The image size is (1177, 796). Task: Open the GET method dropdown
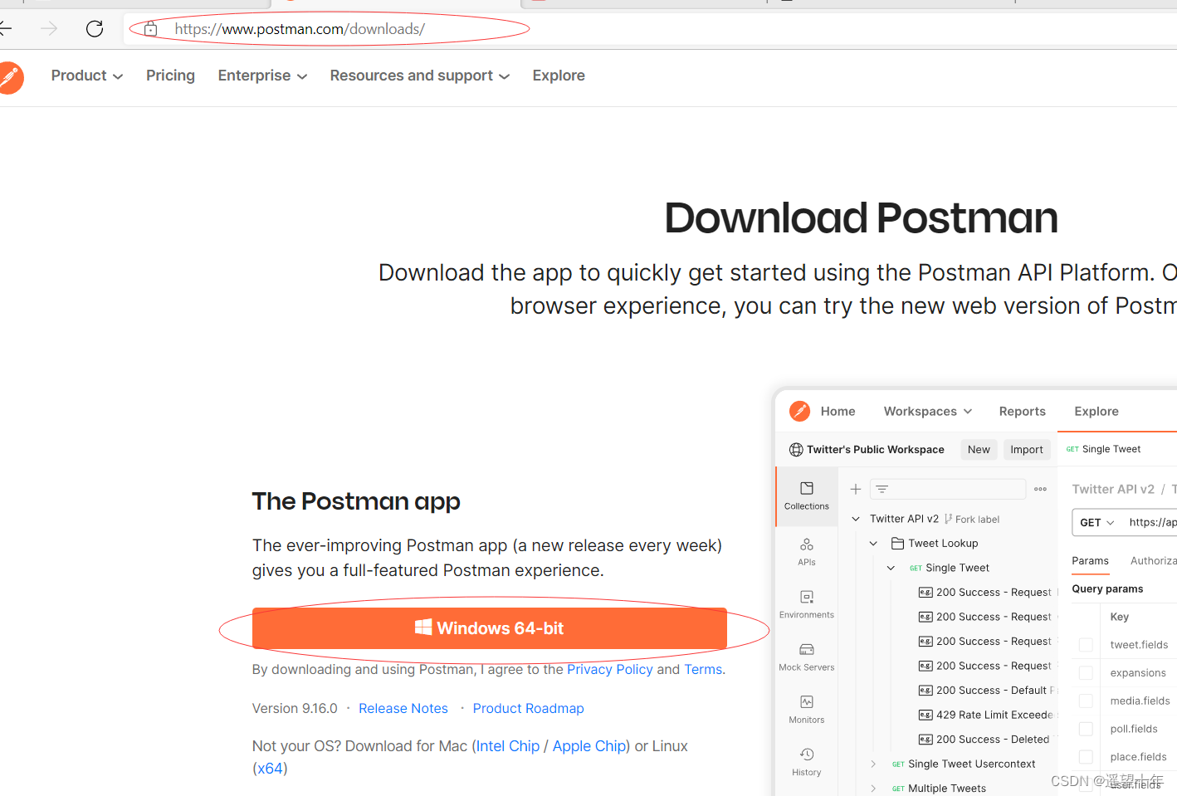[1097, 522]
